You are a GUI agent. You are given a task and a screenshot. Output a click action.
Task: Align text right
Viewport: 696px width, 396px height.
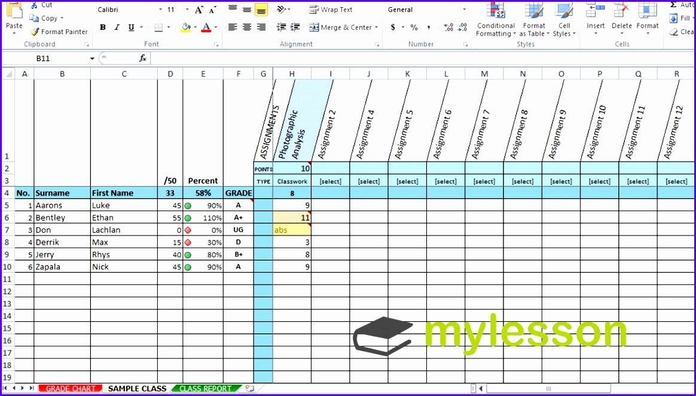point(261,28)
